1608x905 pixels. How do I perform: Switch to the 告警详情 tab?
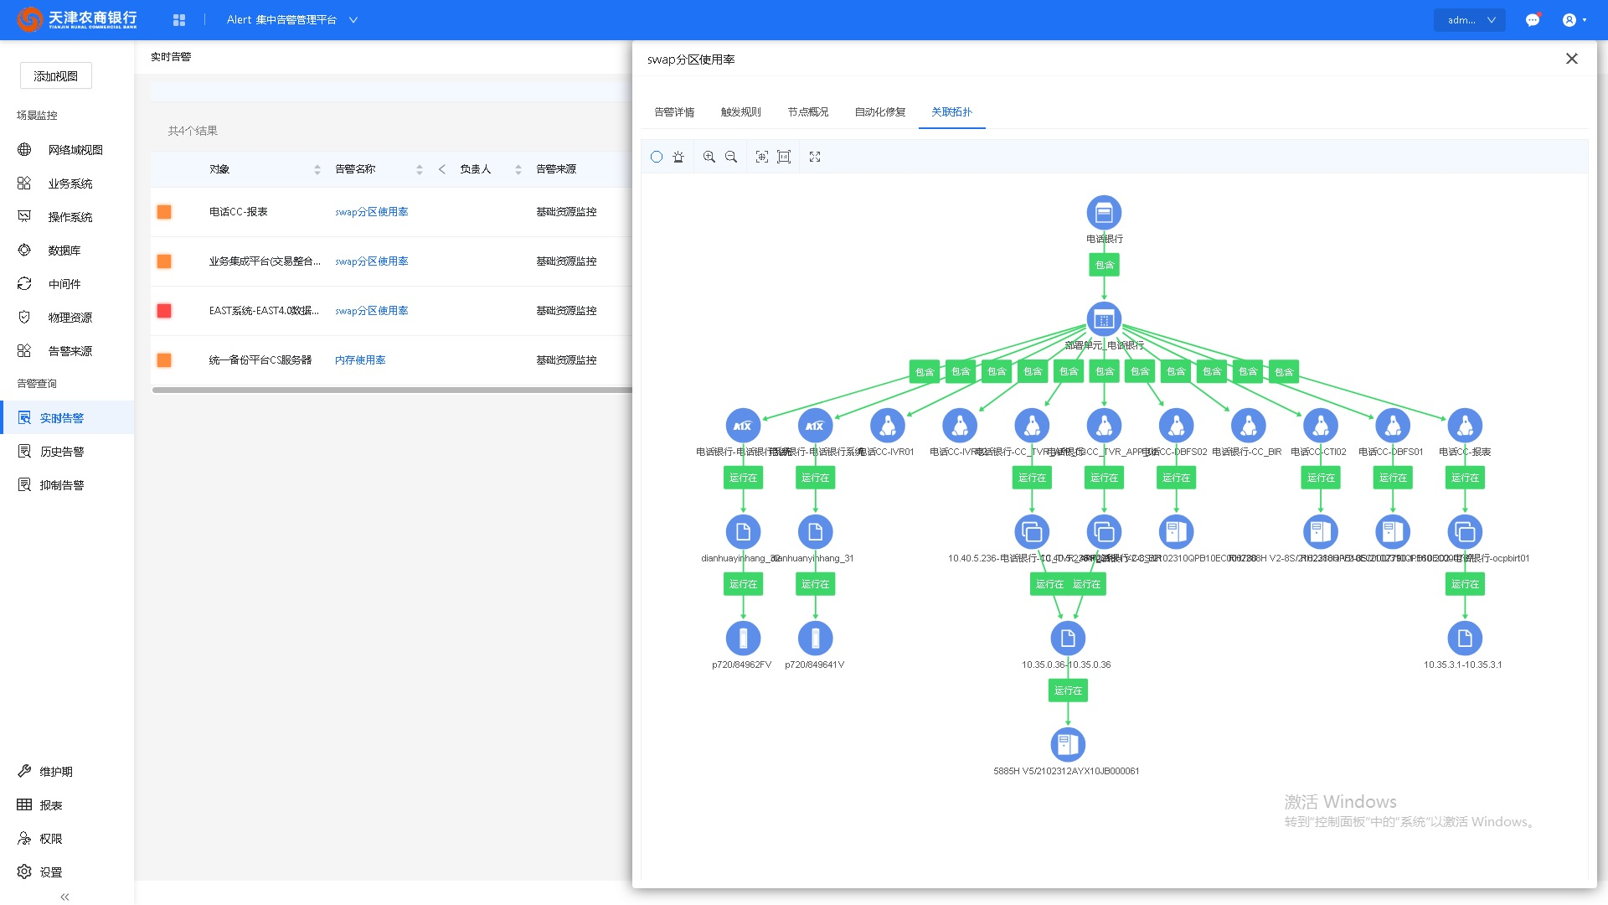(674, 112)
